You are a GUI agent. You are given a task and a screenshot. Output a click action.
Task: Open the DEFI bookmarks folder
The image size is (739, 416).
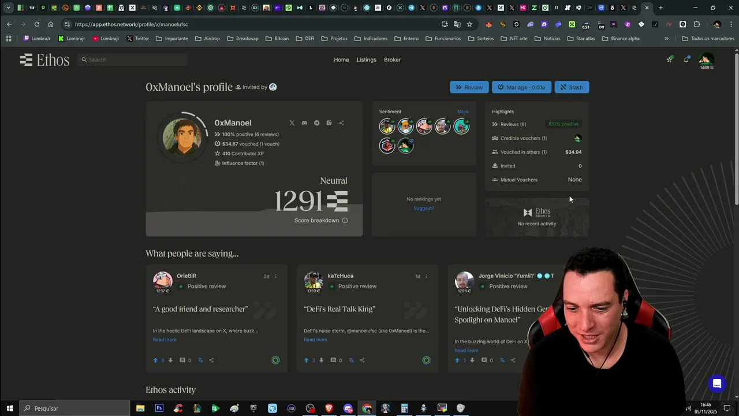[x=305, y=39]
